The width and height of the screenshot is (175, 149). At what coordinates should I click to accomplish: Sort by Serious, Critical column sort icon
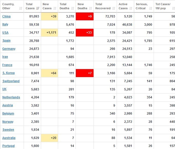151,8
